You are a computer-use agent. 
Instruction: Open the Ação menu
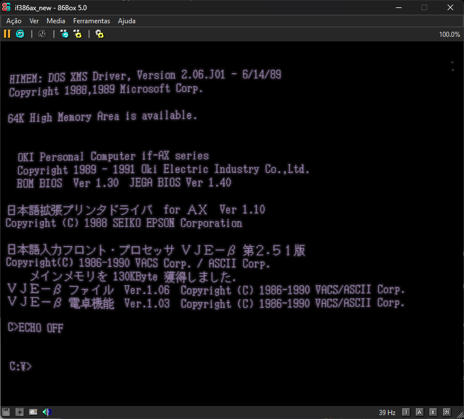coord(14,21)
